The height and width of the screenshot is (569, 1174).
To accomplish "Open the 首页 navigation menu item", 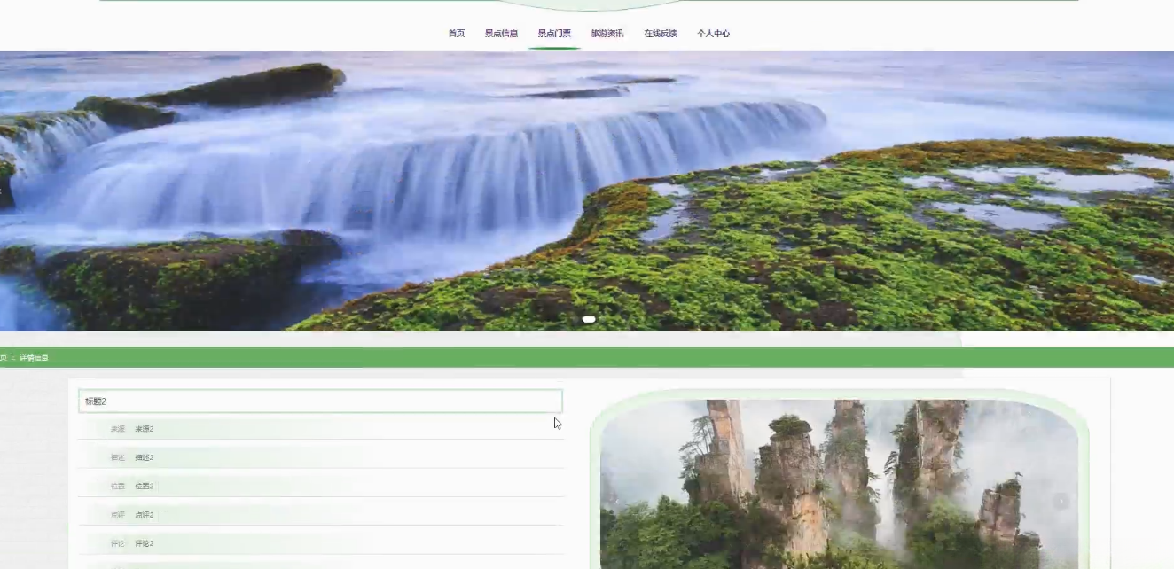I will (456, 34).
